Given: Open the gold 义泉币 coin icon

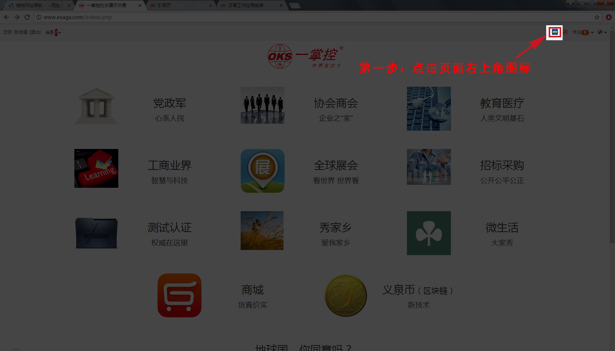Looking at the screenshot, I should [345, 295].
